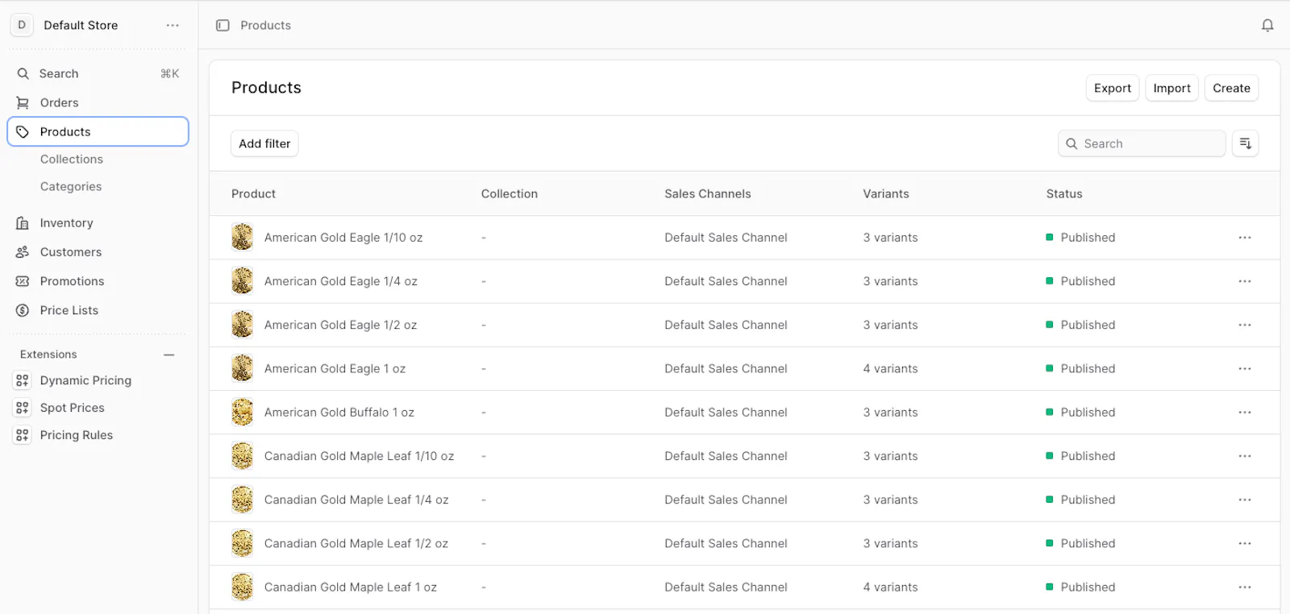Click the Product column header

tap(253, 193)
